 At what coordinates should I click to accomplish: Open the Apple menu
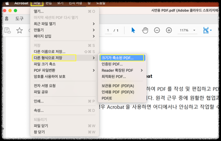click(x=7, y=3)
